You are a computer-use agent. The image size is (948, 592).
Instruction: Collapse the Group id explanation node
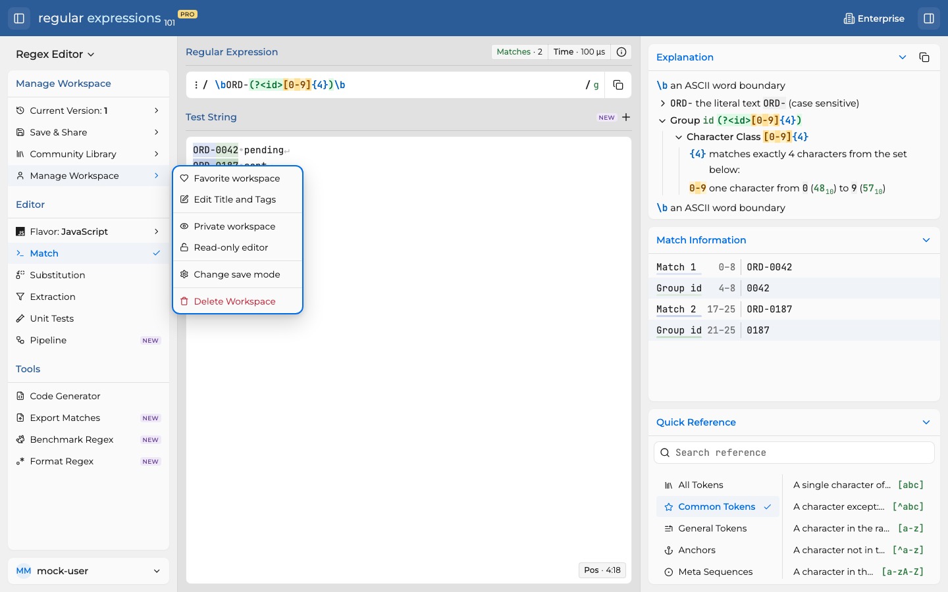(662, 120)
